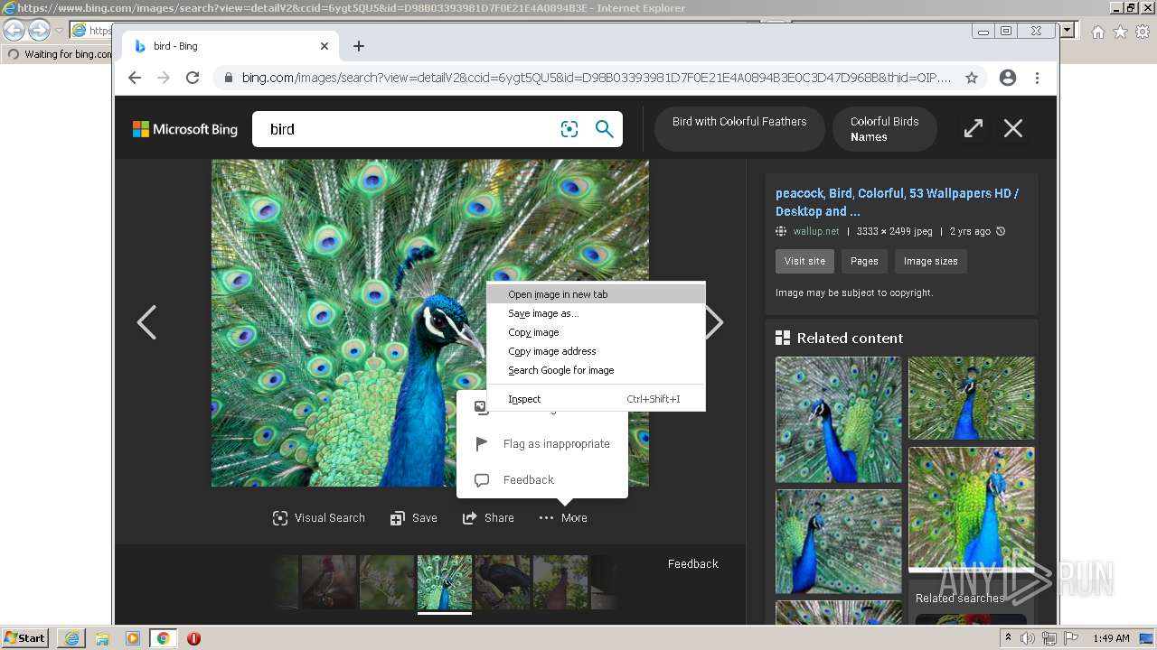
Task: Open Internet Explorer address bar dropdown arrow
Action: click(x=1068, y=30)
